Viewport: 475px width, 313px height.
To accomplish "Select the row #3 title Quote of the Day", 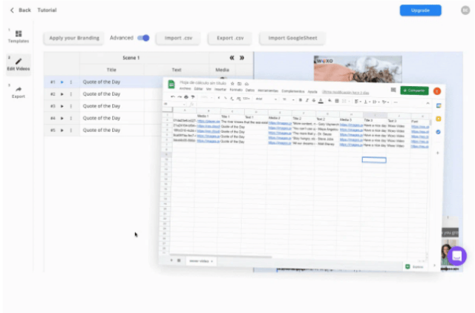I will coord(102,106).
